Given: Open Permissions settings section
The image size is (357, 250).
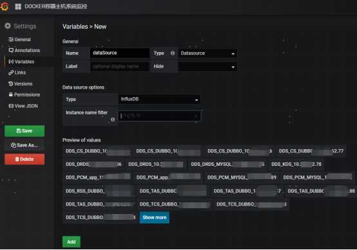Looking at the screenshot, I should tap(24, 94).
